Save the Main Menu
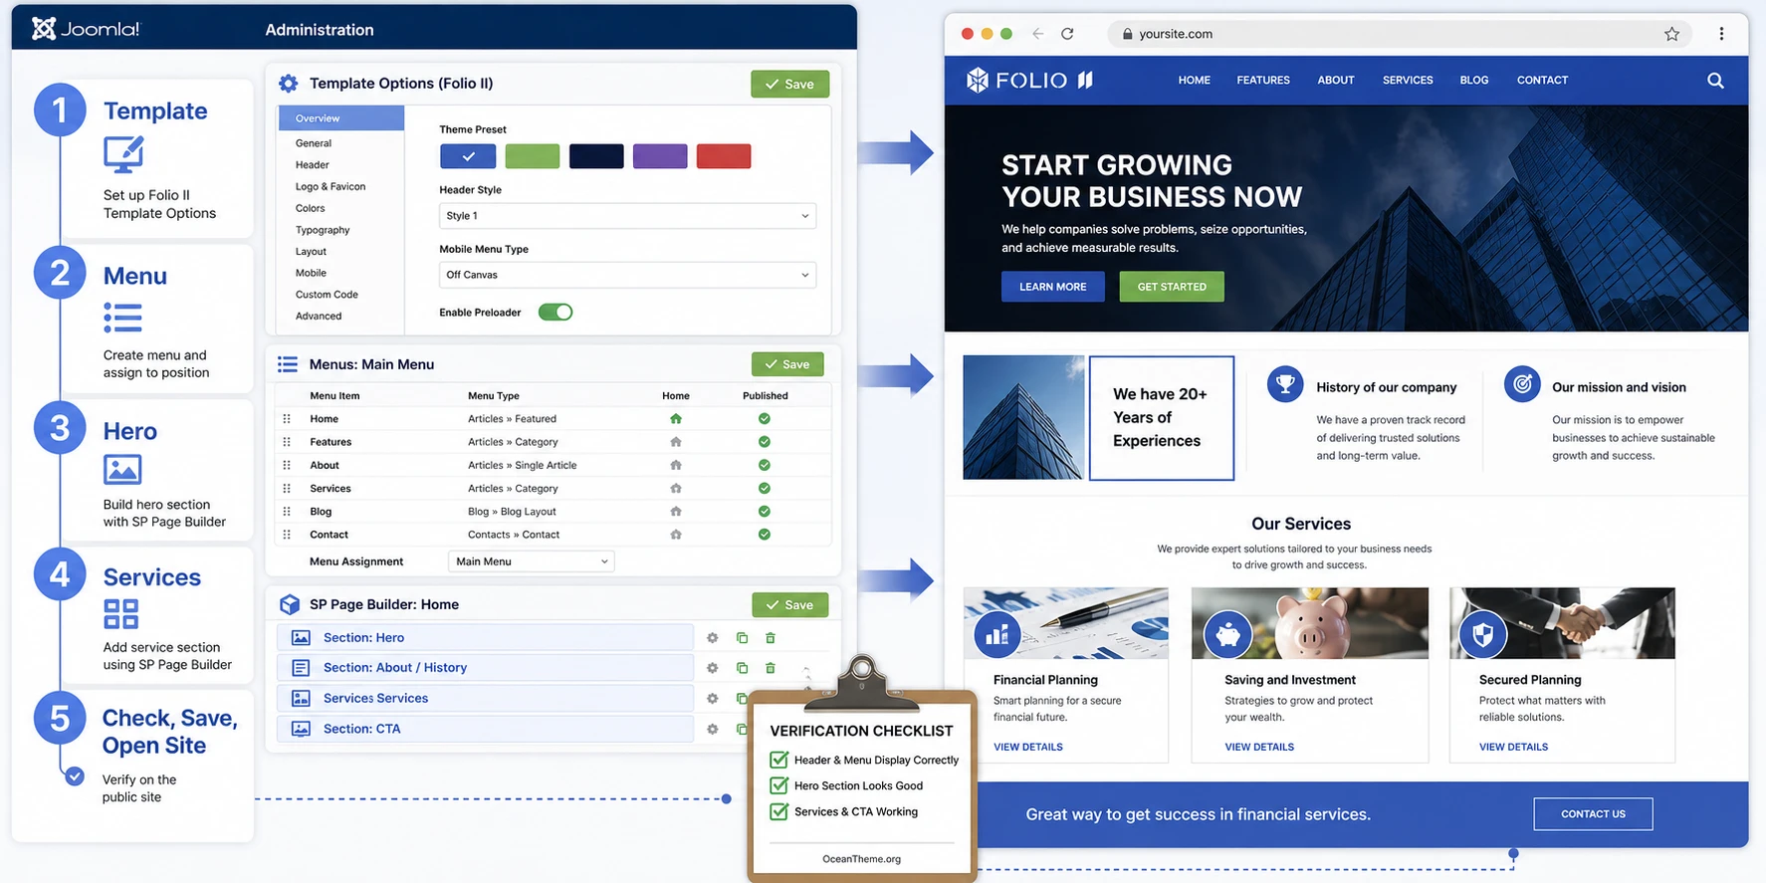Screen dimensions: 1766x883 tap(787, 364)
